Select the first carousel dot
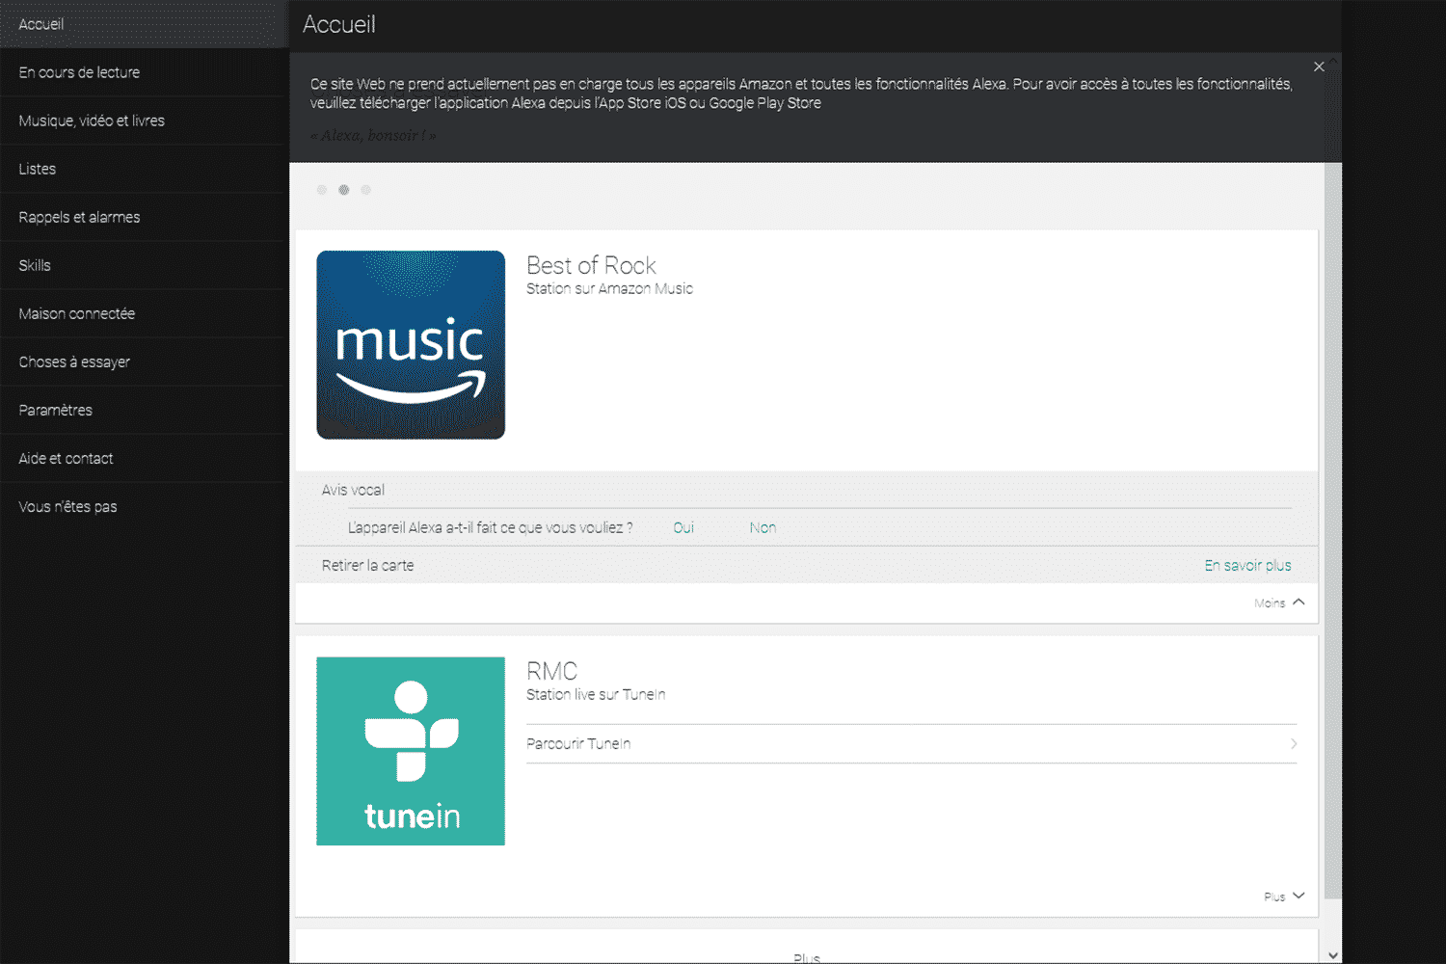Viewport: 1446px width, 964px height. (x=322, y=190)
